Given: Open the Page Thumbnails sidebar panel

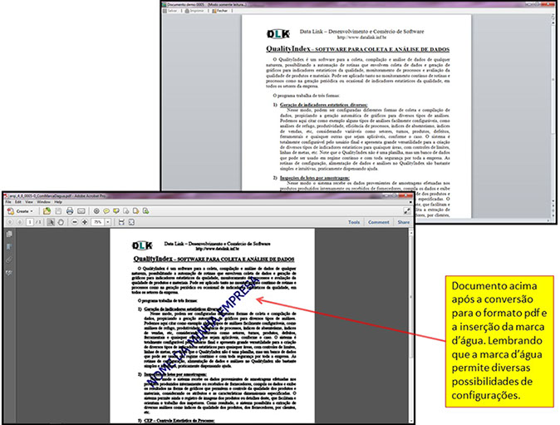Looking at the screenshot, I should click(10, 235).
